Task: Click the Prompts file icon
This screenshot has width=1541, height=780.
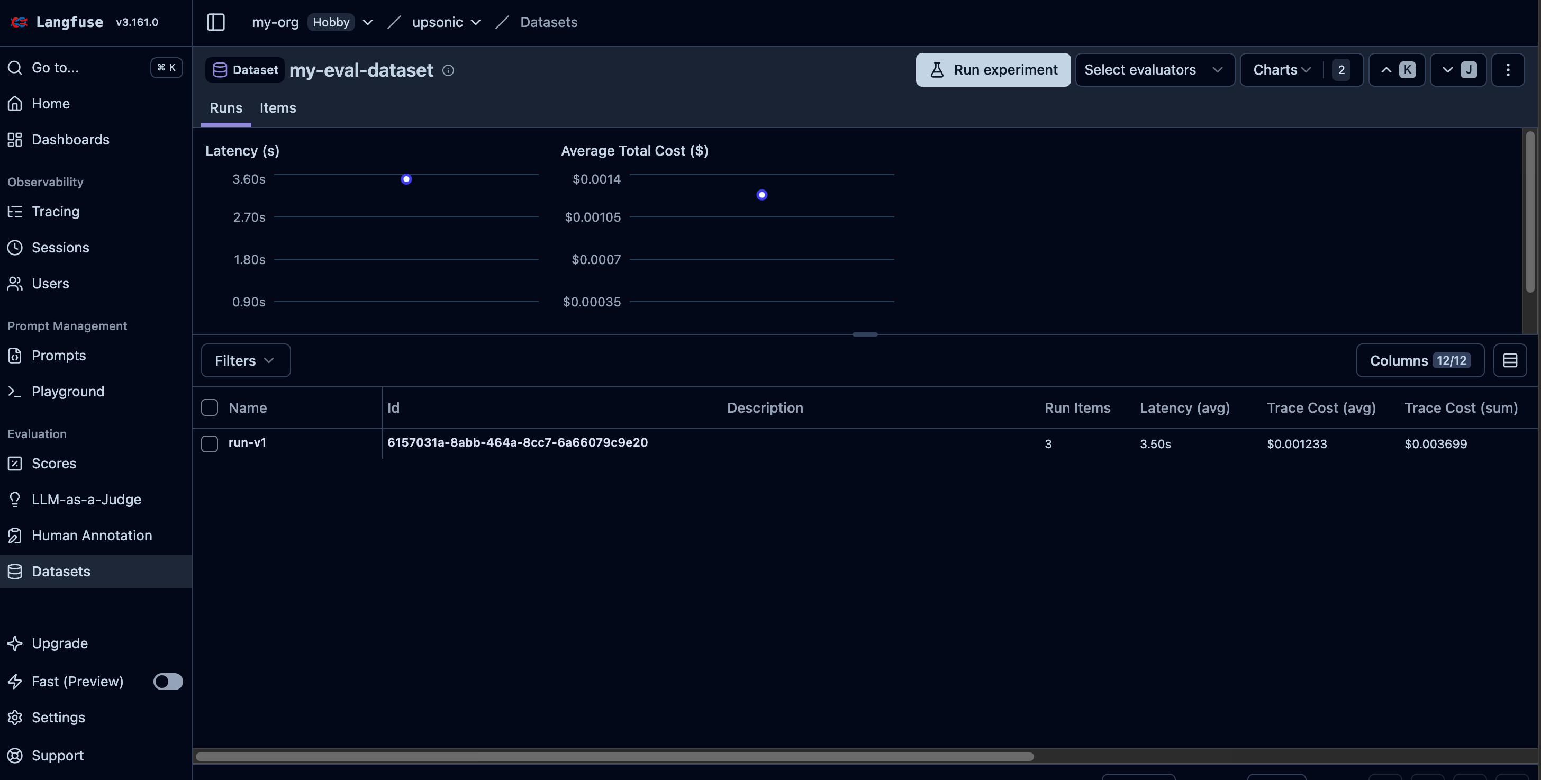Action: point(15,355)
